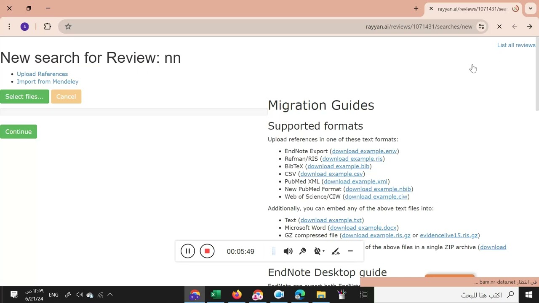Screen dimensions: 539x303
Task: Download example.csv file
Action: click(331, 174)
